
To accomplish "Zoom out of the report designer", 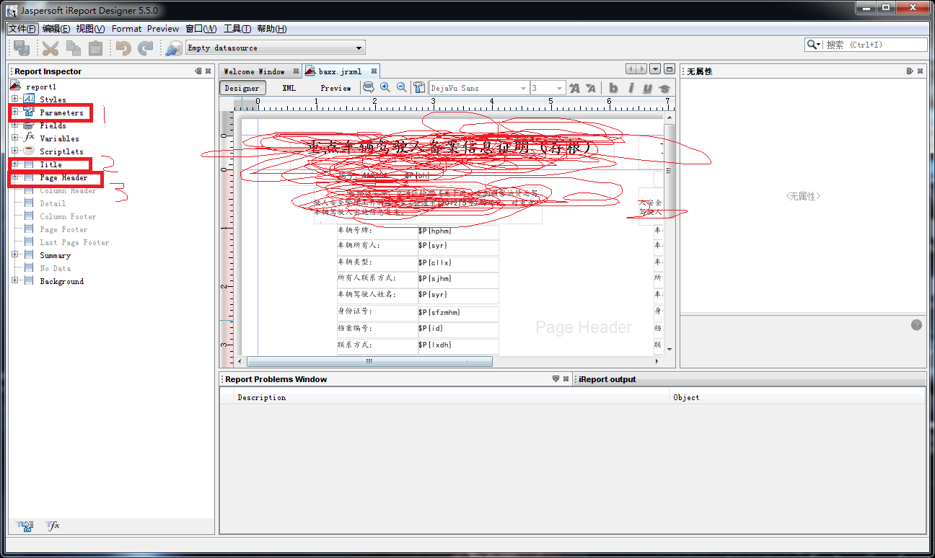I will 402,87.
